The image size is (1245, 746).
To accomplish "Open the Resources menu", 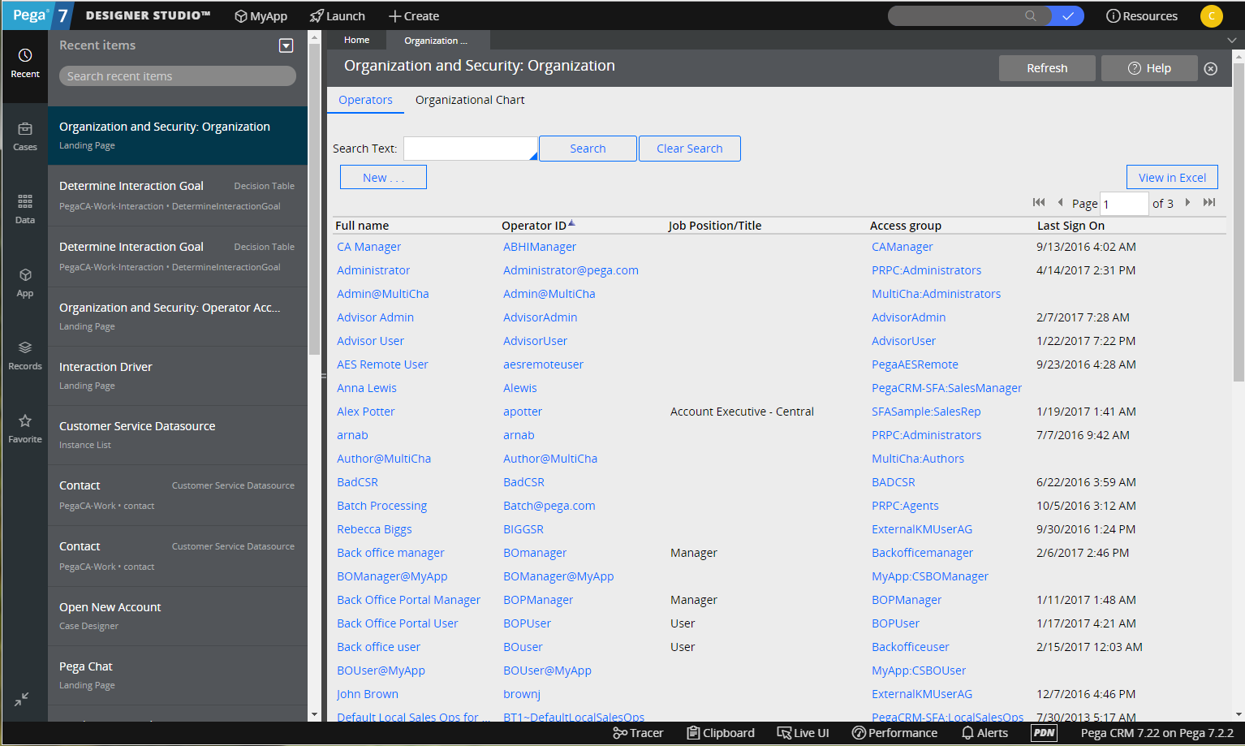I will [1142, 16].
